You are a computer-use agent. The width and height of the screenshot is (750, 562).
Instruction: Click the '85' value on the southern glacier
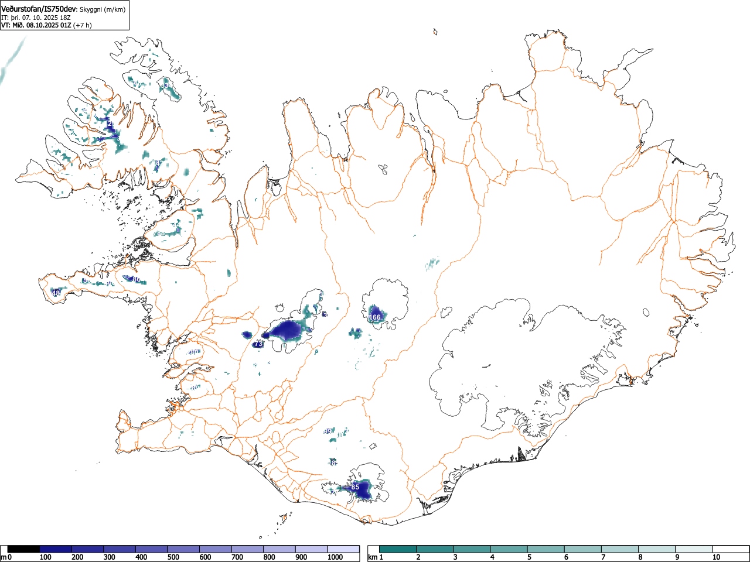[x=355, y=487]
